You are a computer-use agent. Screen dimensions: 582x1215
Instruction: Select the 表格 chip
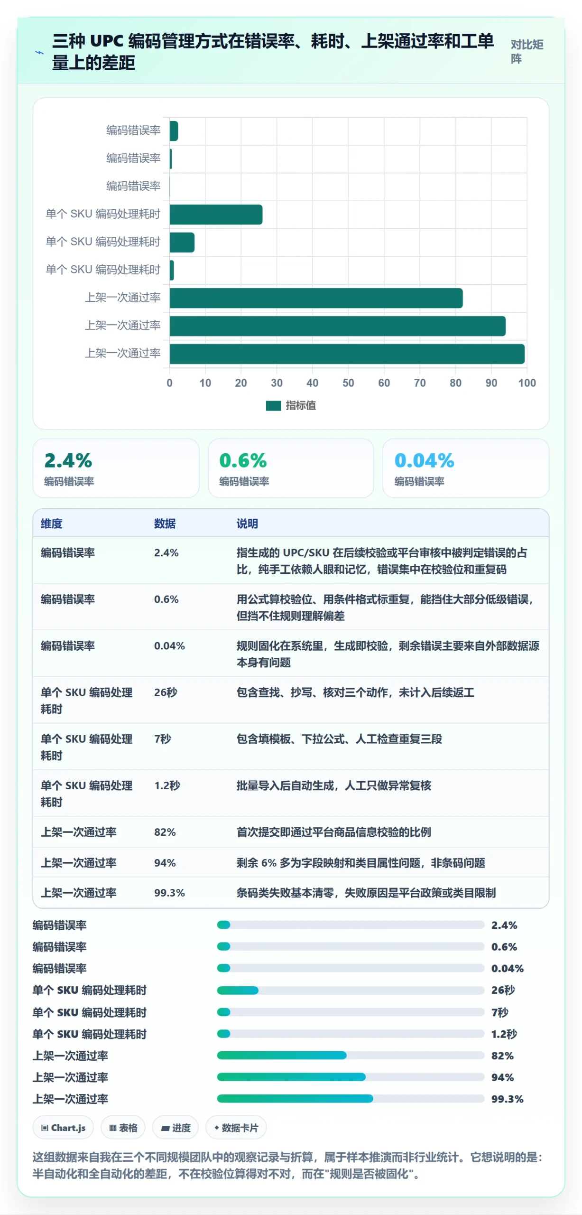[123, 1128]
